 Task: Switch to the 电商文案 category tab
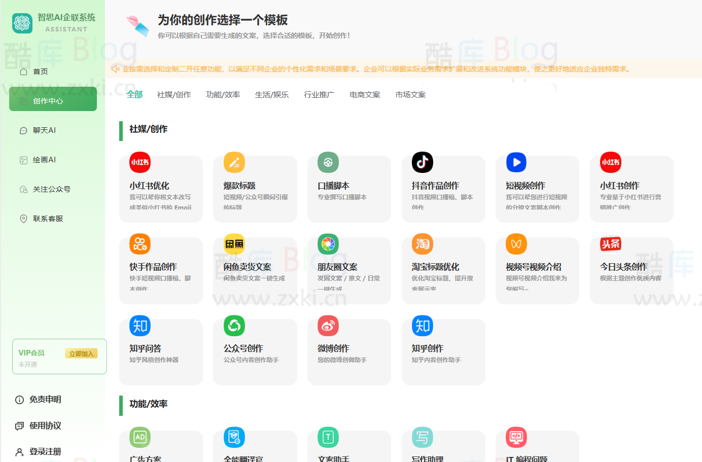pyautogui.click(x=365, y=95)
